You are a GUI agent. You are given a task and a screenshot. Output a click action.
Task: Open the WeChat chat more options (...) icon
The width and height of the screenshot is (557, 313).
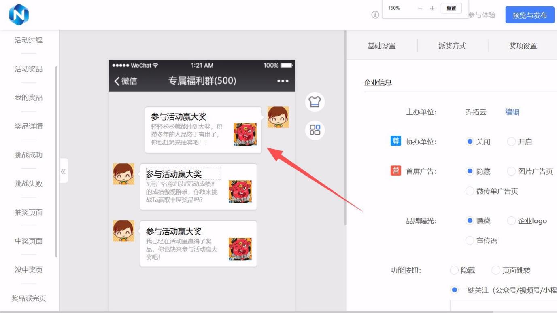283,80
